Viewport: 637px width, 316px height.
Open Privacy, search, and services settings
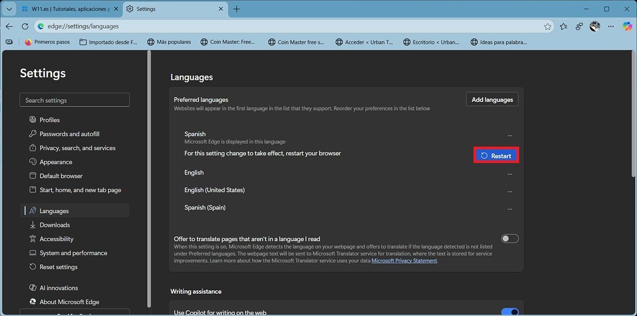(77, 148)
